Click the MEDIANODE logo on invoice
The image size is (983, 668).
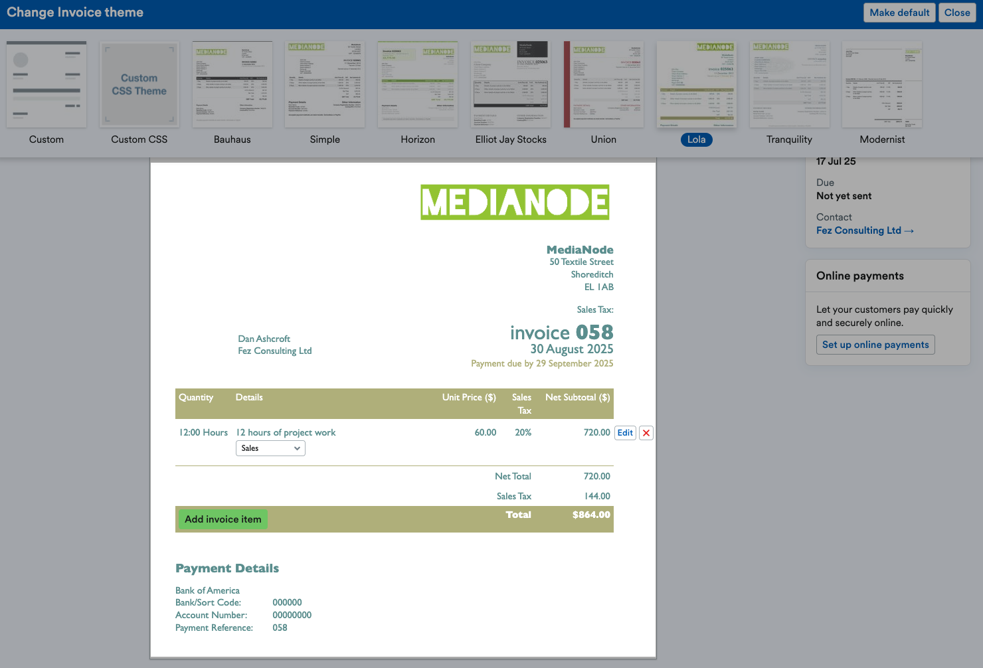pos(515,203)
